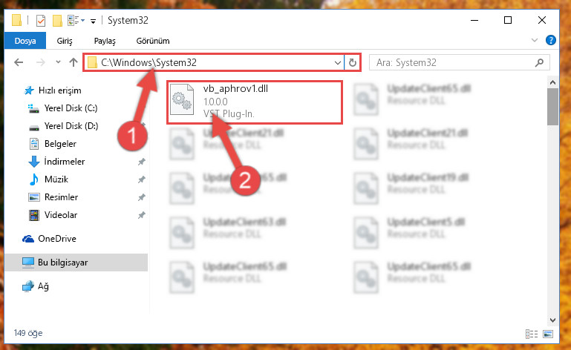Open the Paylaş ribbon tab
Screen dimensions: 571x350
pyautogui.click(x=105, y=41)
